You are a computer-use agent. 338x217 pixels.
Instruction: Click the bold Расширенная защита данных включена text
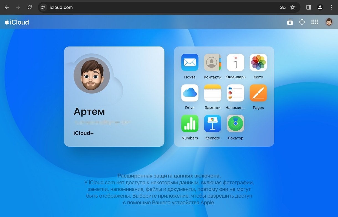point(169,176)
